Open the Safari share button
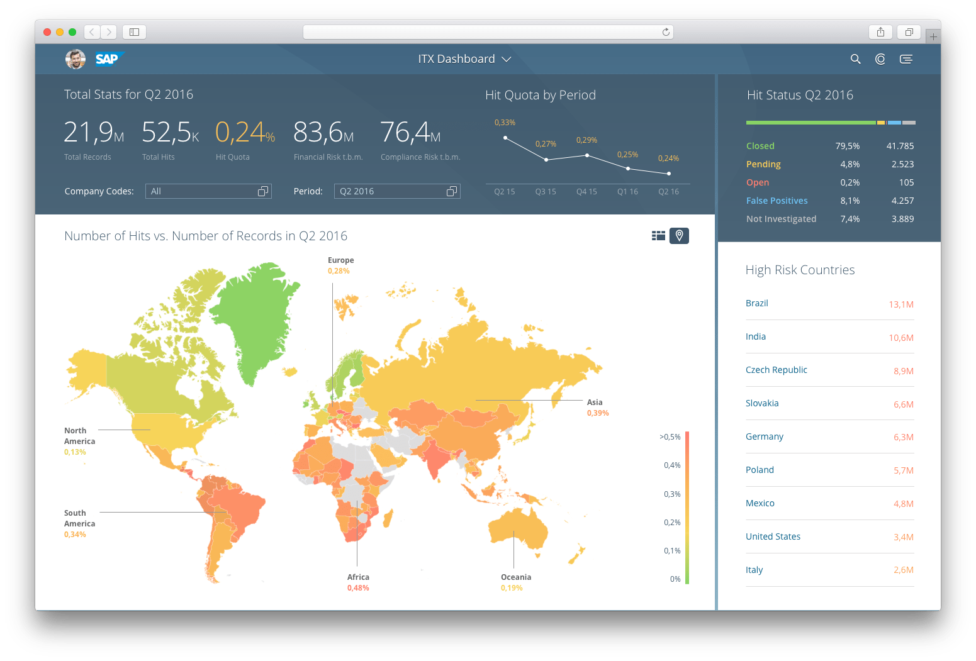 880,31
